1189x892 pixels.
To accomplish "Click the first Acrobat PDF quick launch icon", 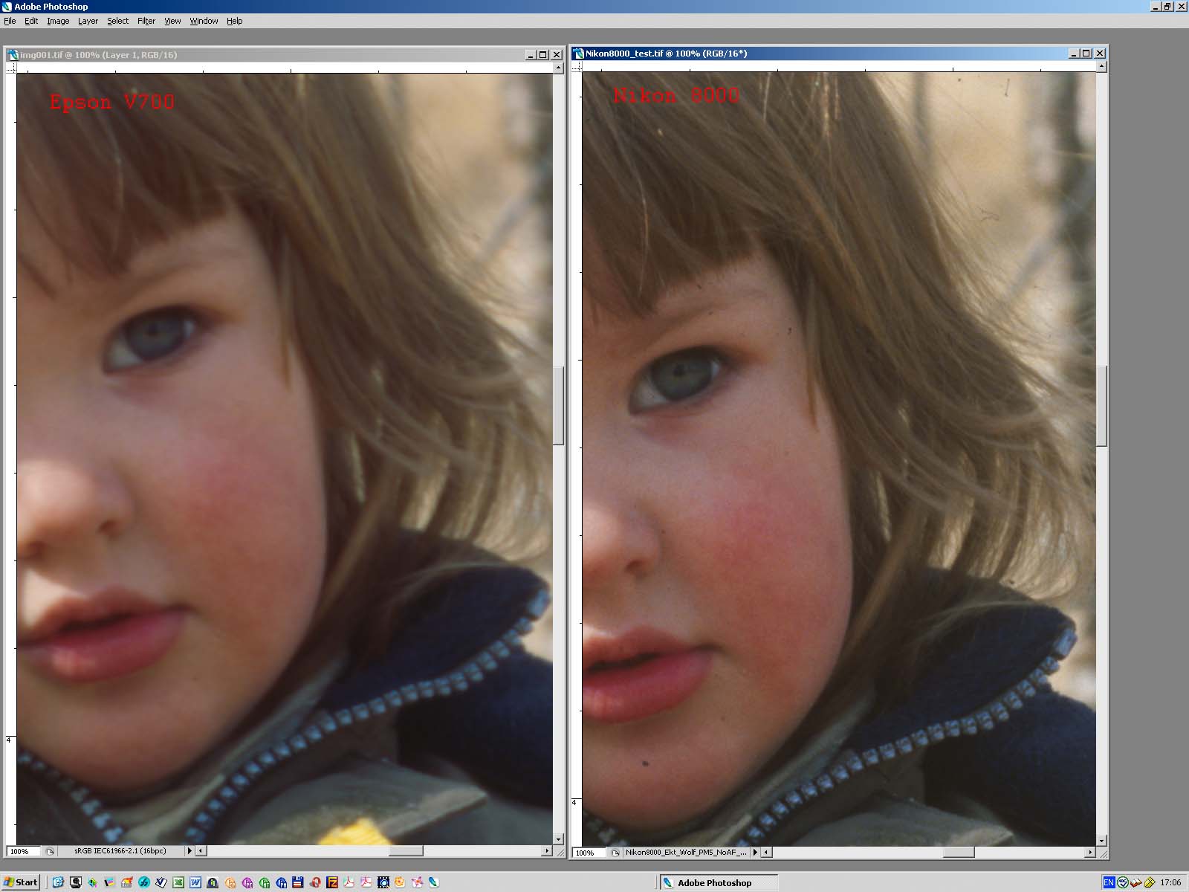I will [349, 882].
